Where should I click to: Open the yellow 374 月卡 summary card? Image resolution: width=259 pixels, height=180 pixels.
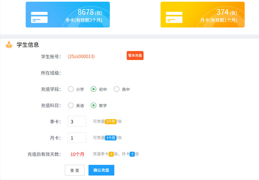pos(203,15)
